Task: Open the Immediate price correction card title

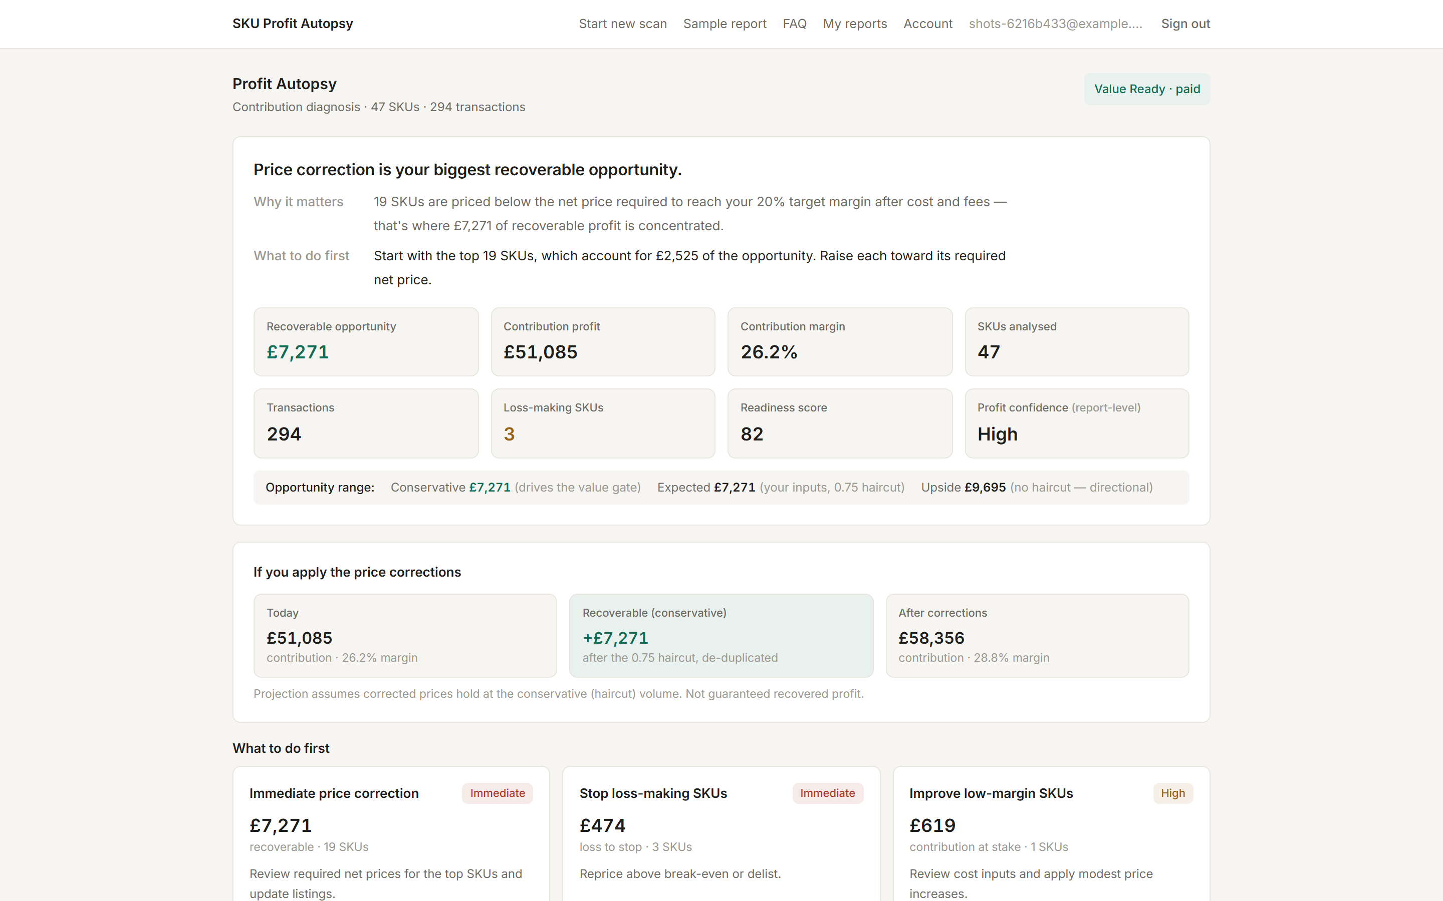Action: click(x=334, y=794)
